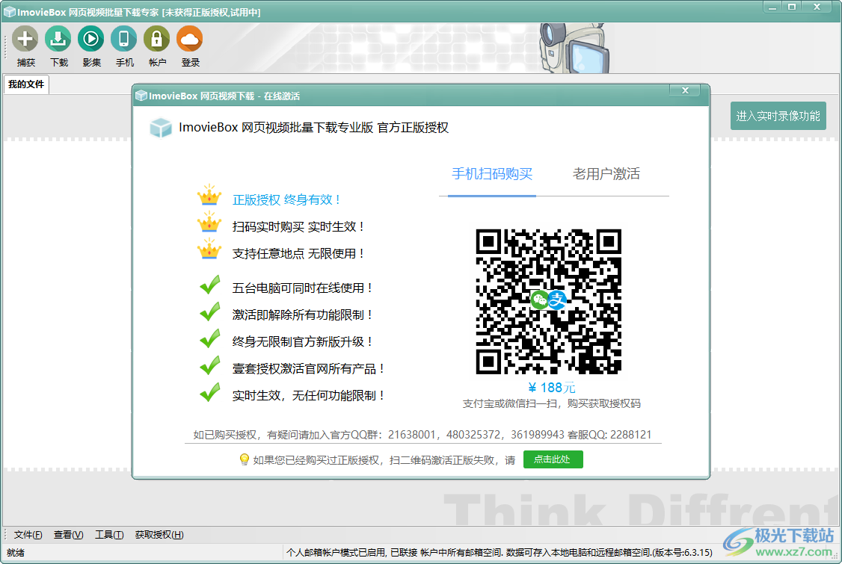This screenshot has width=842, height=564.
Task: Click 进入实时录像功能 button
Action: (x=778, y=116)
